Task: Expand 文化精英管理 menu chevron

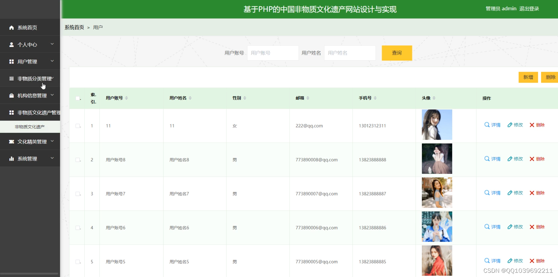Action: click(x=52, y=141)
